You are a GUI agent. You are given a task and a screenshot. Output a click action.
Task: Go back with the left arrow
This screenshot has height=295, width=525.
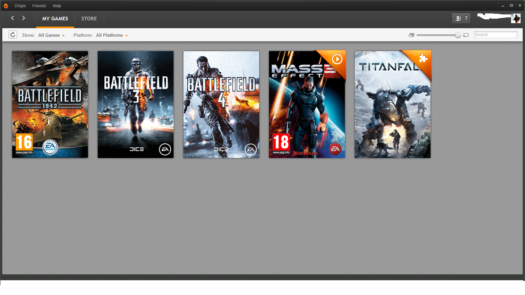point(12,18)
